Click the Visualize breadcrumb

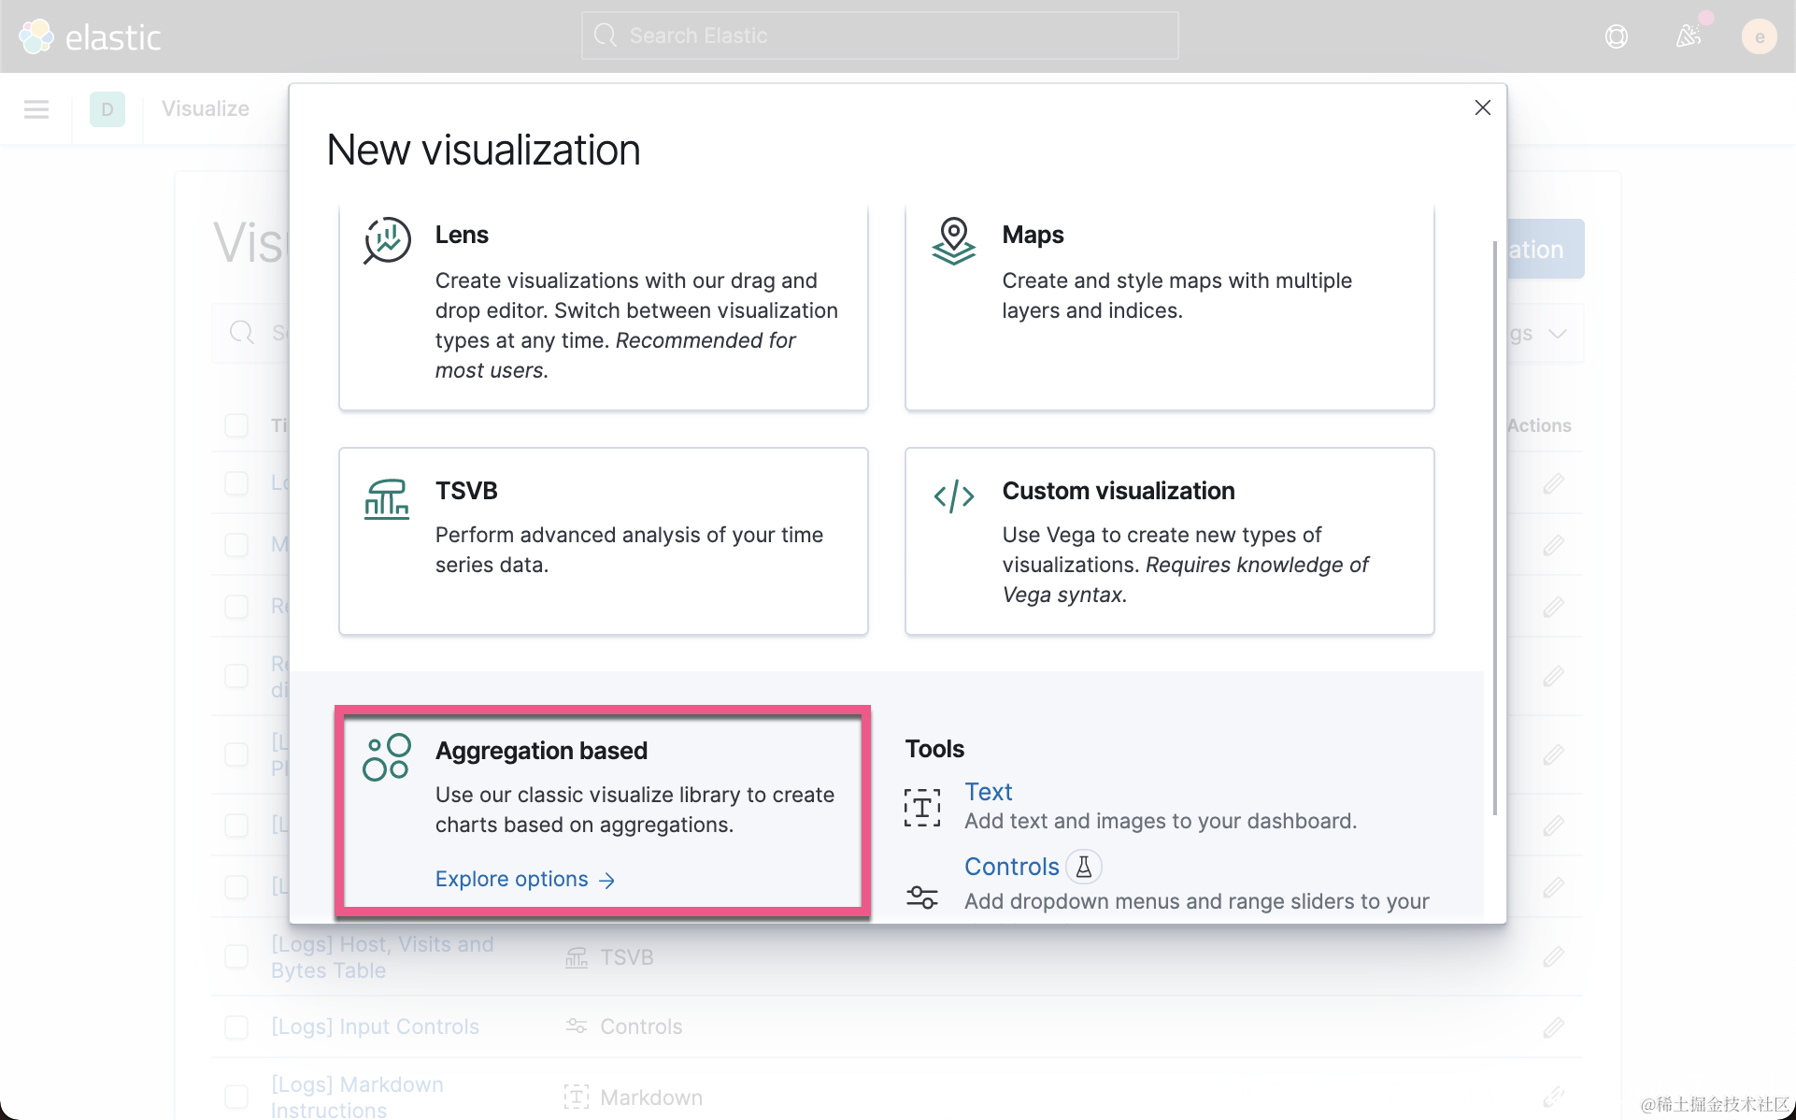point(205,109)
